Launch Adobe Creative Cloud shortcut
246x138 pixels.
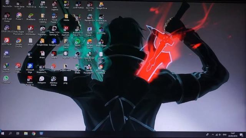[18, 68]
